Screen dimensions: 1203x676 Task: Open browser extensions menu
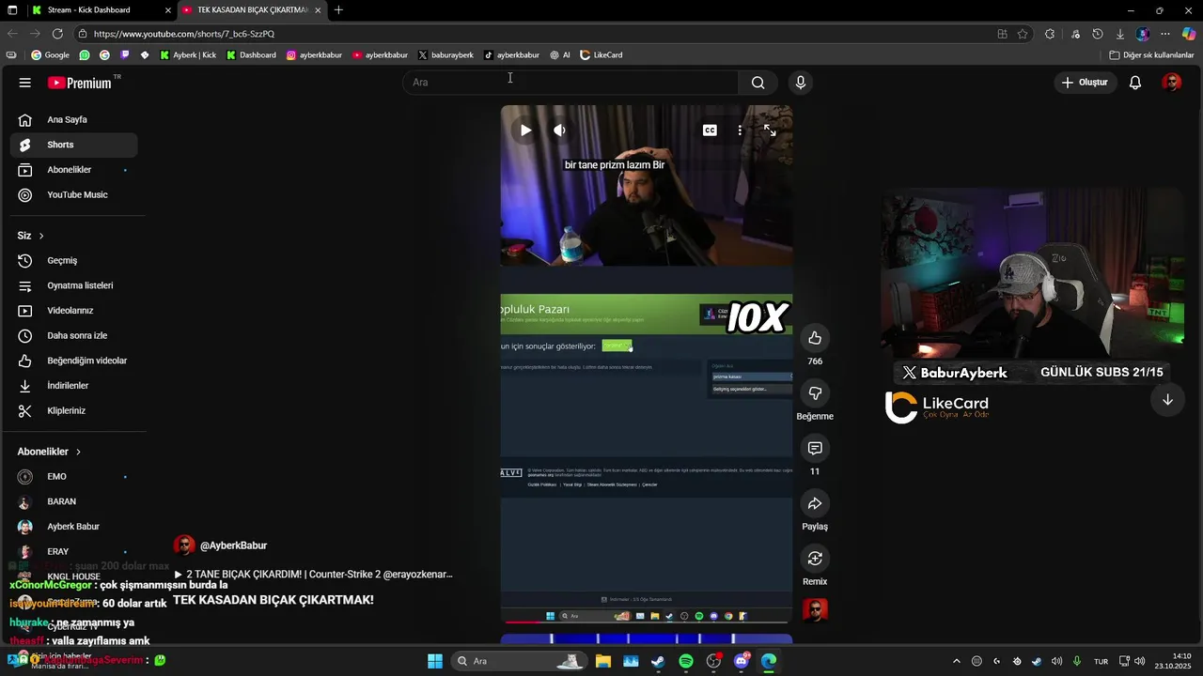1050,34
